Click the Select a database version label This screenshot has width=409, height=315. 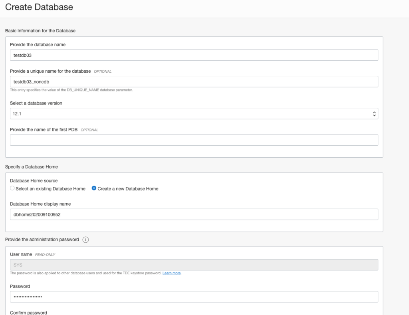point(36,103)
